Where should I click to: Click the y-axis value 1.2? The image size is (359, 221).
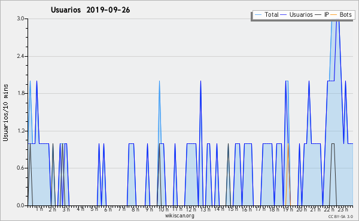(x=20, y=131)
